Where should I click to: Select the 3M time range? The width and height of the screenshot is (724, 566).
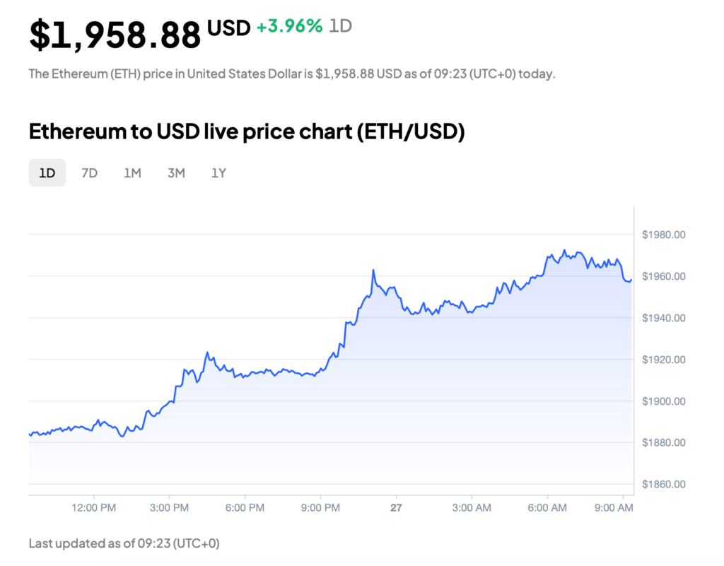click(176, 173)
